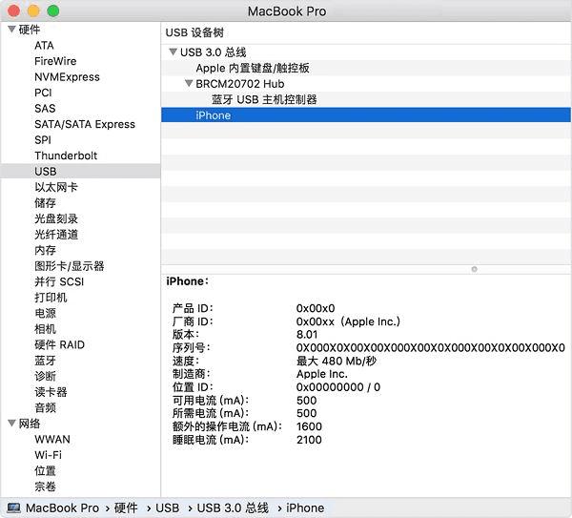Select Apple 内置键盘/触控板 device row
572x518 pixels.
pos(366,68)
